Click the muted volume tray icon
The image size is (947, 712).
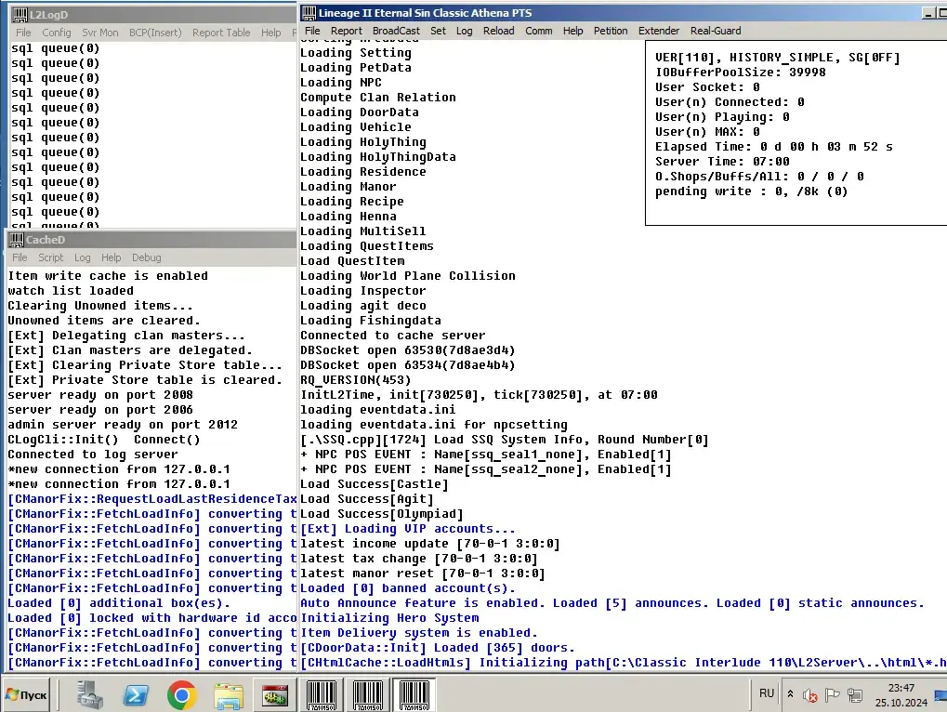point(809,695)
